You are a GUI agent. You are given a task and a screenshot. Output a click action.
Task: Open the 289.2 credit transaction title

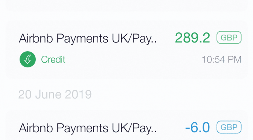point(88,38)
